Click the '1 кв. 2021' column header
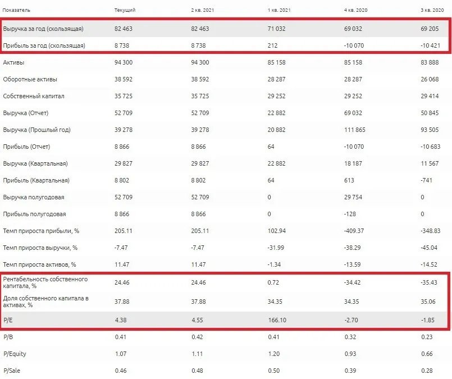 tap(279, 10)
